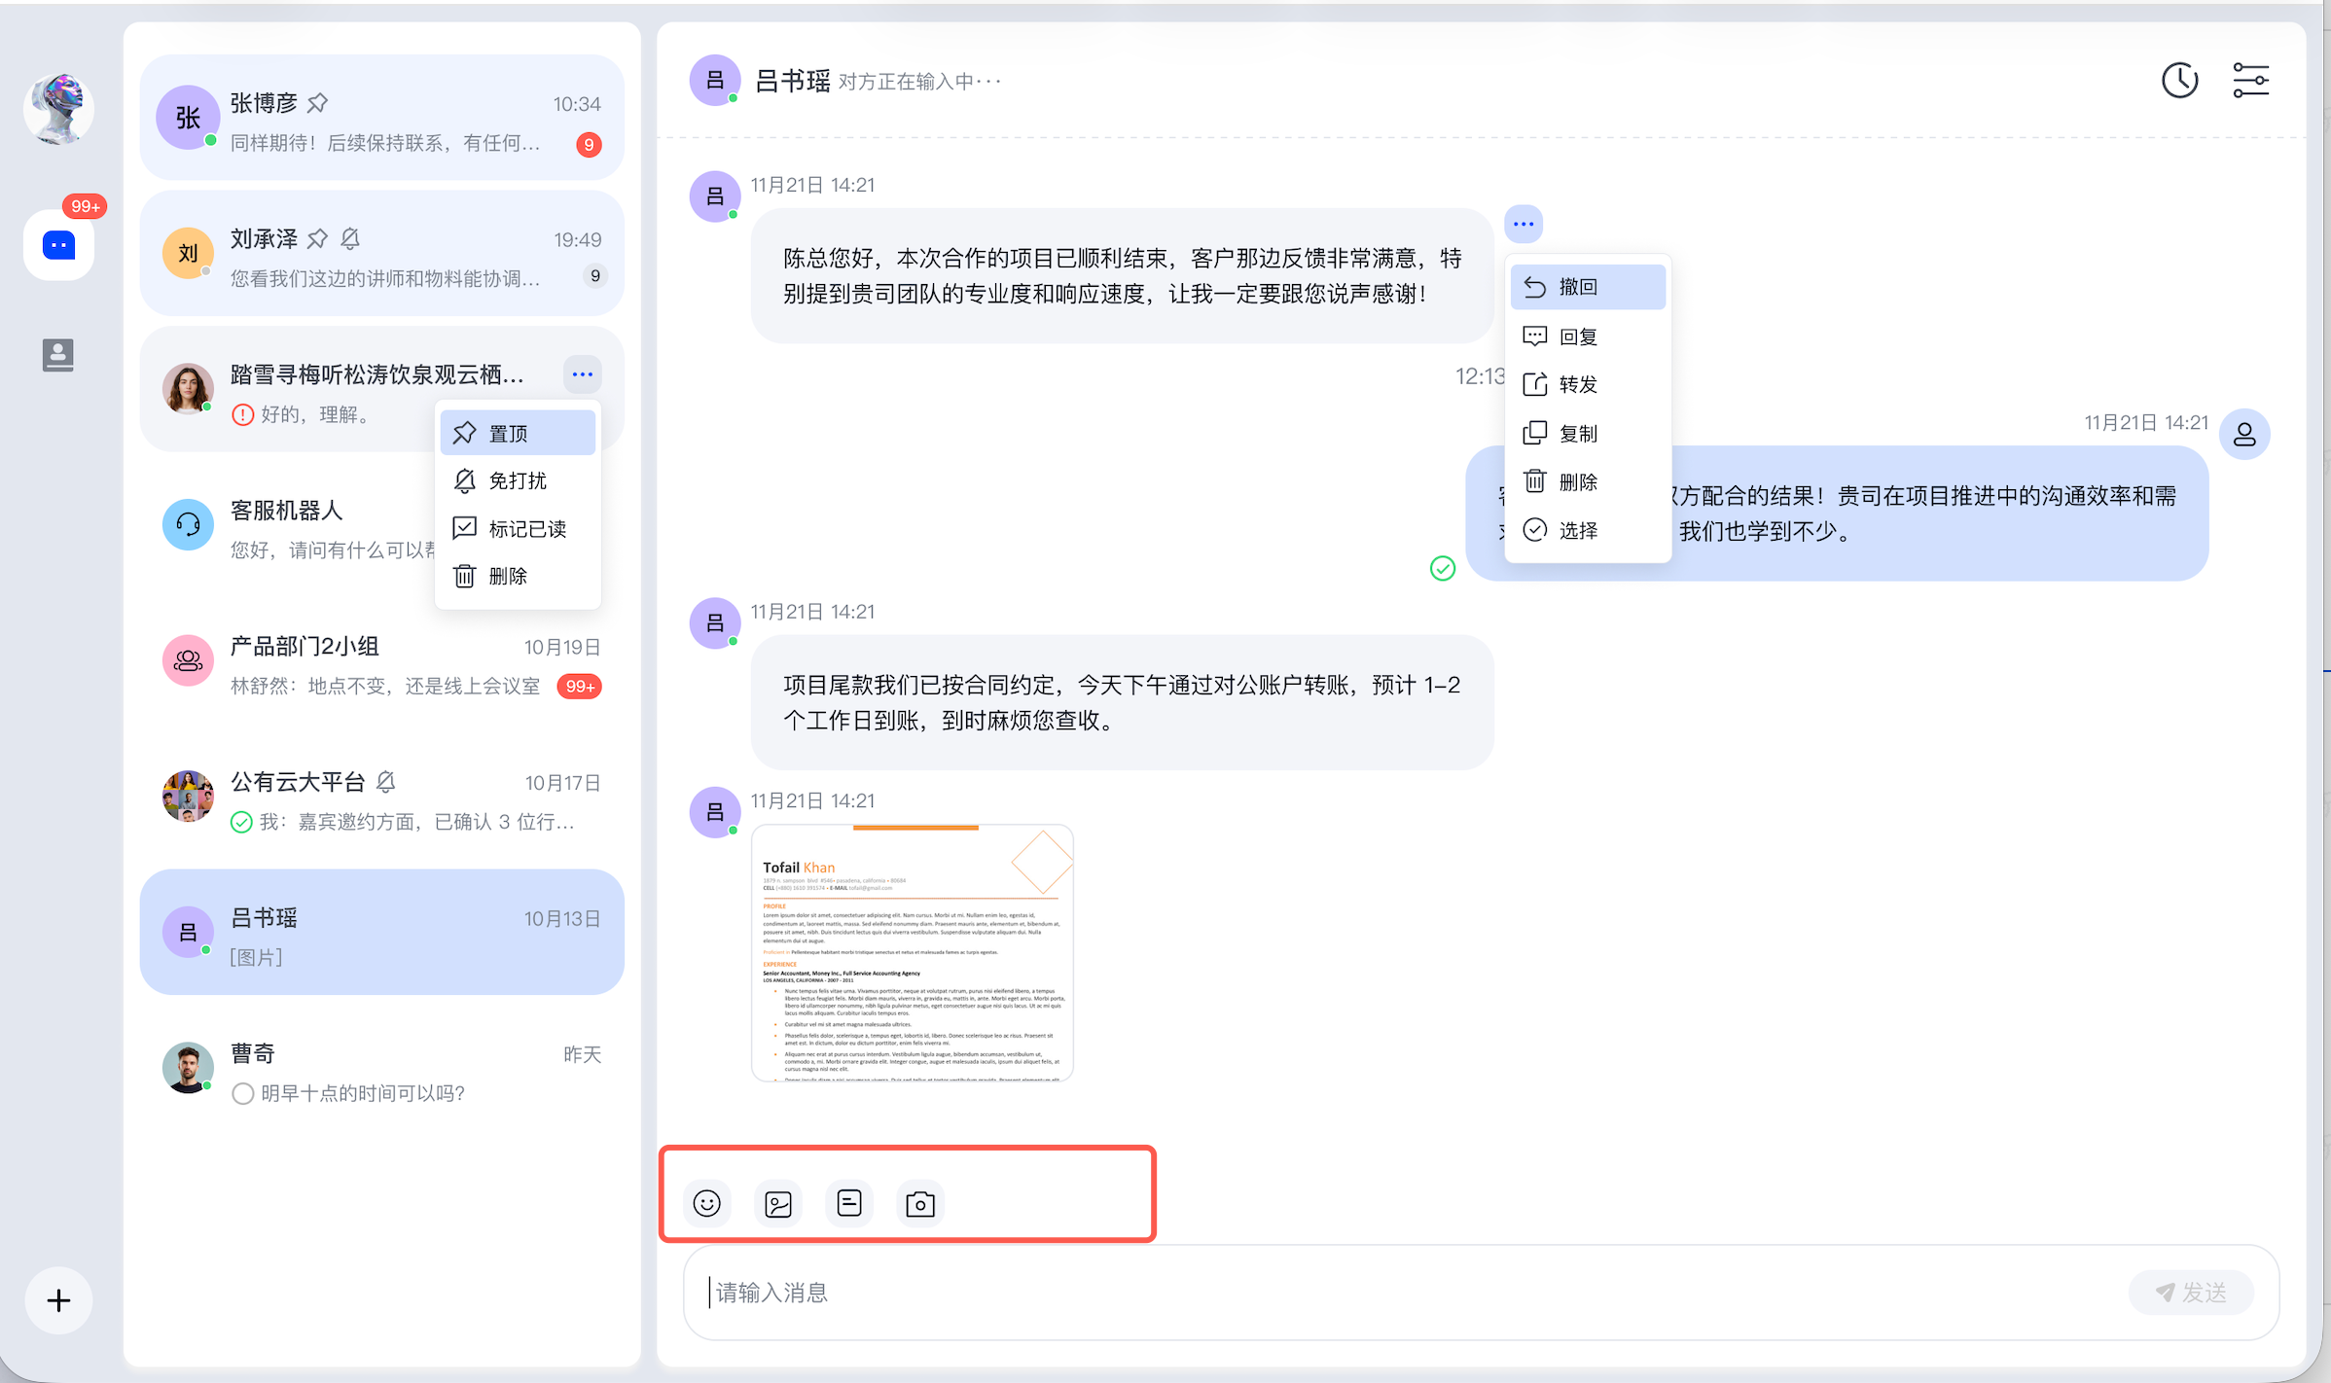Open three-dot menu beside first message
This screenshot has height=1383, width=2331.
[x=1524, y=225]
